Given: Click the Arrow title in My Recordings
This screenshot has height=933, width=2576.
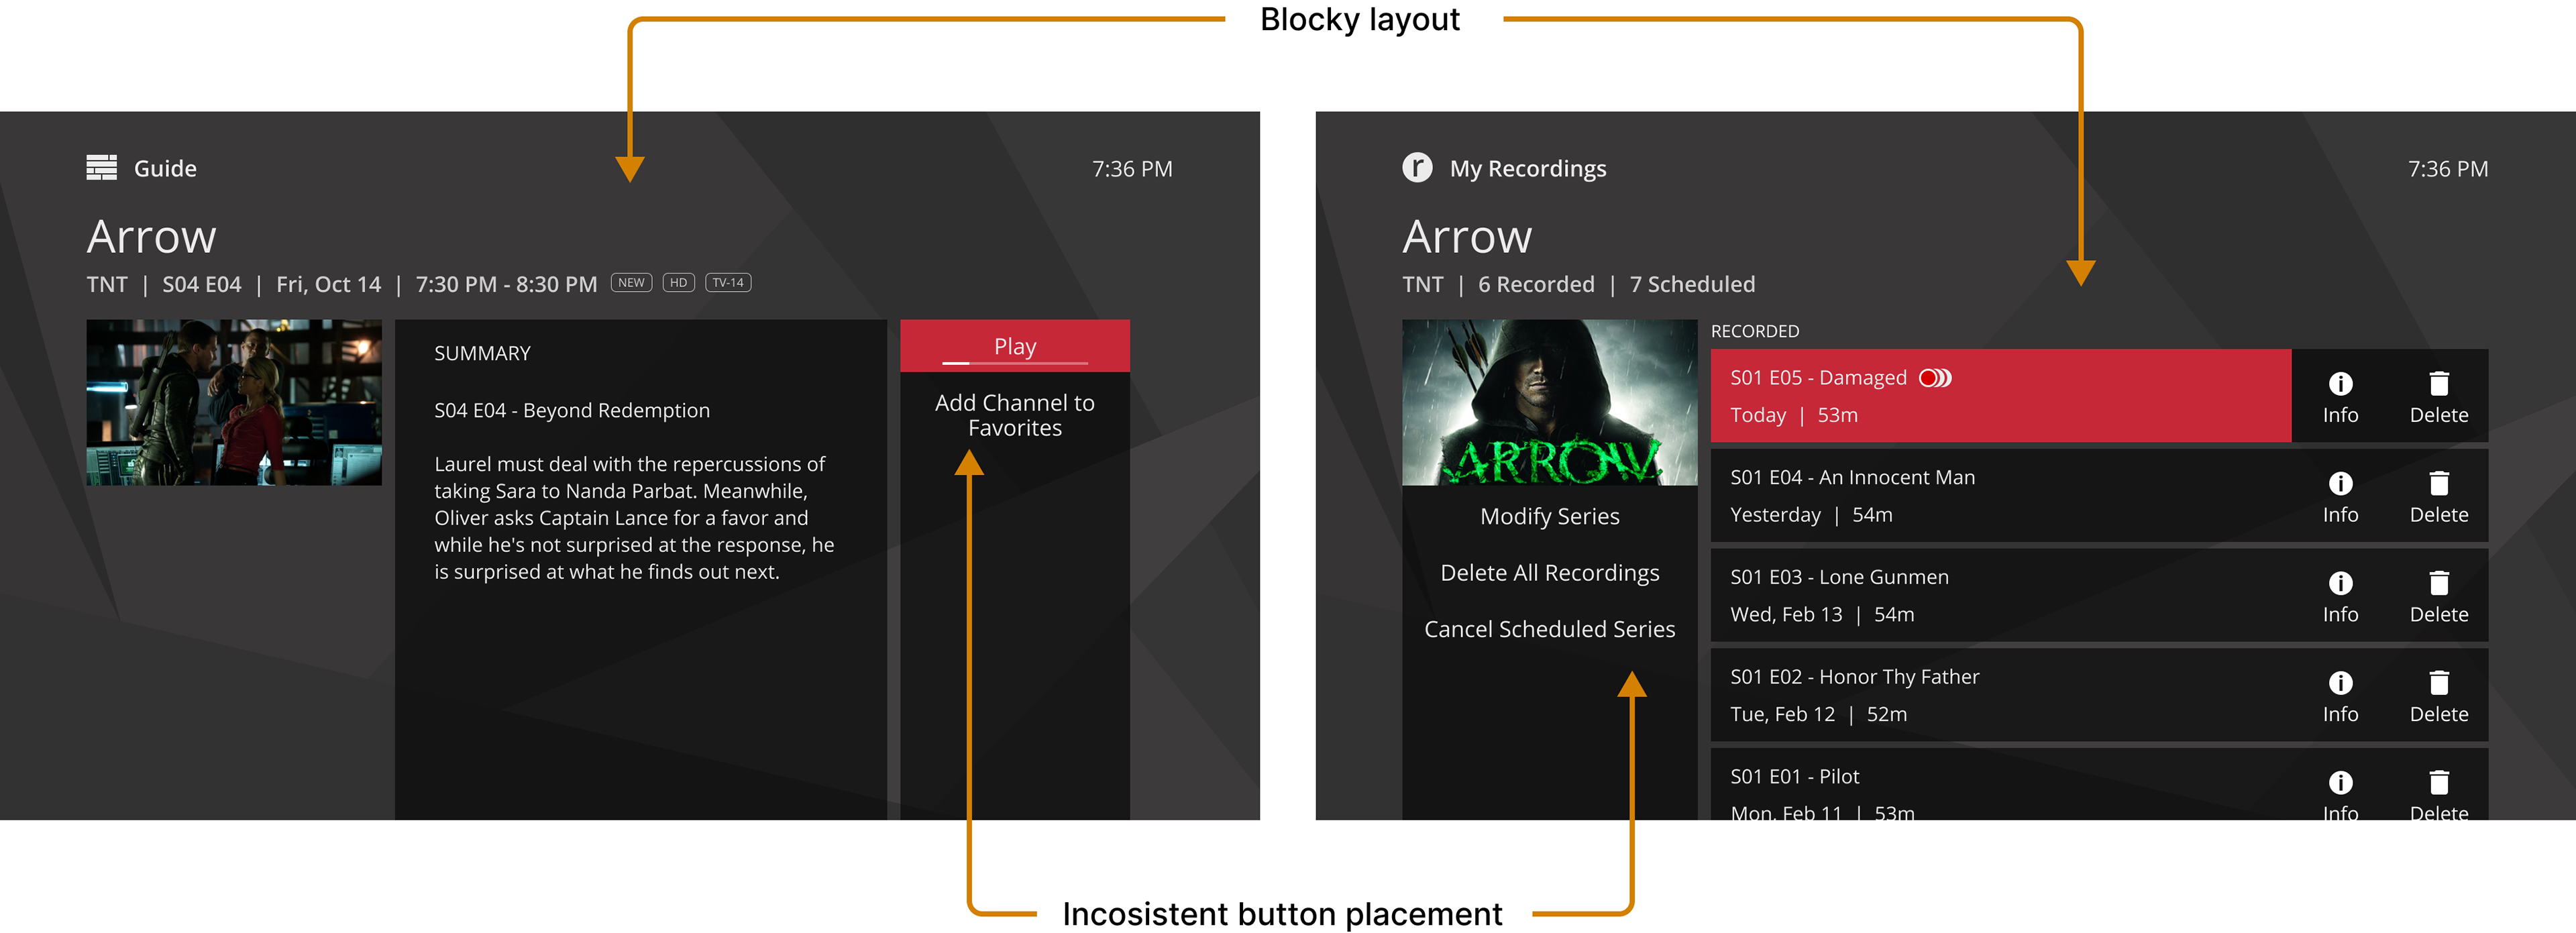Looking at the screenshot, I should (x=1467, y=237).
